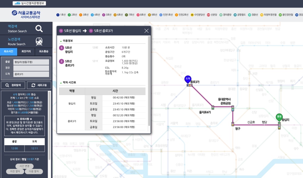Click the 시간 column header in timetable

click(x=115, y=91)
